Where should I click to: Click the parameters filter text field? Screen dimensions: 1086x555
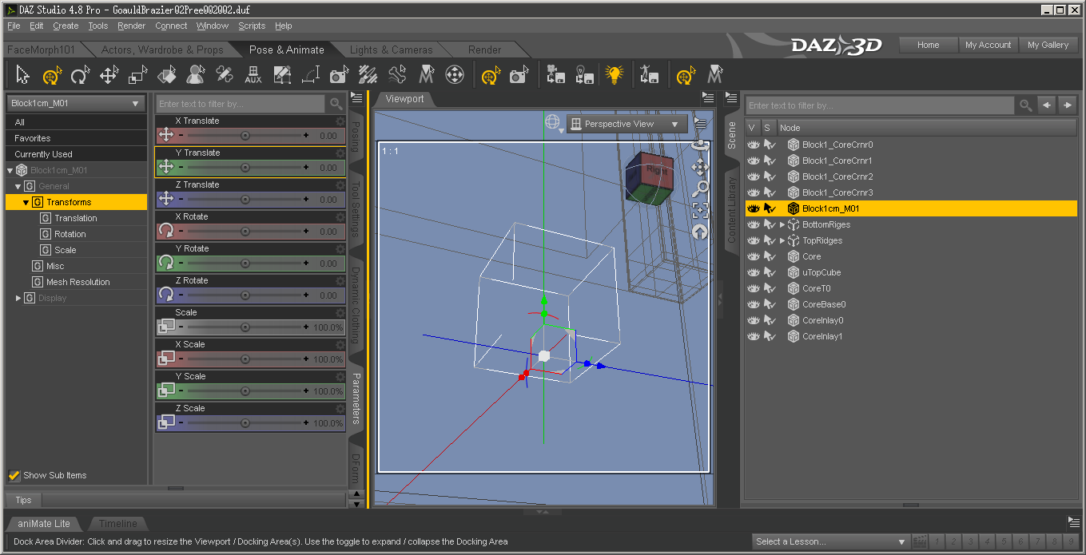[241, 104]
